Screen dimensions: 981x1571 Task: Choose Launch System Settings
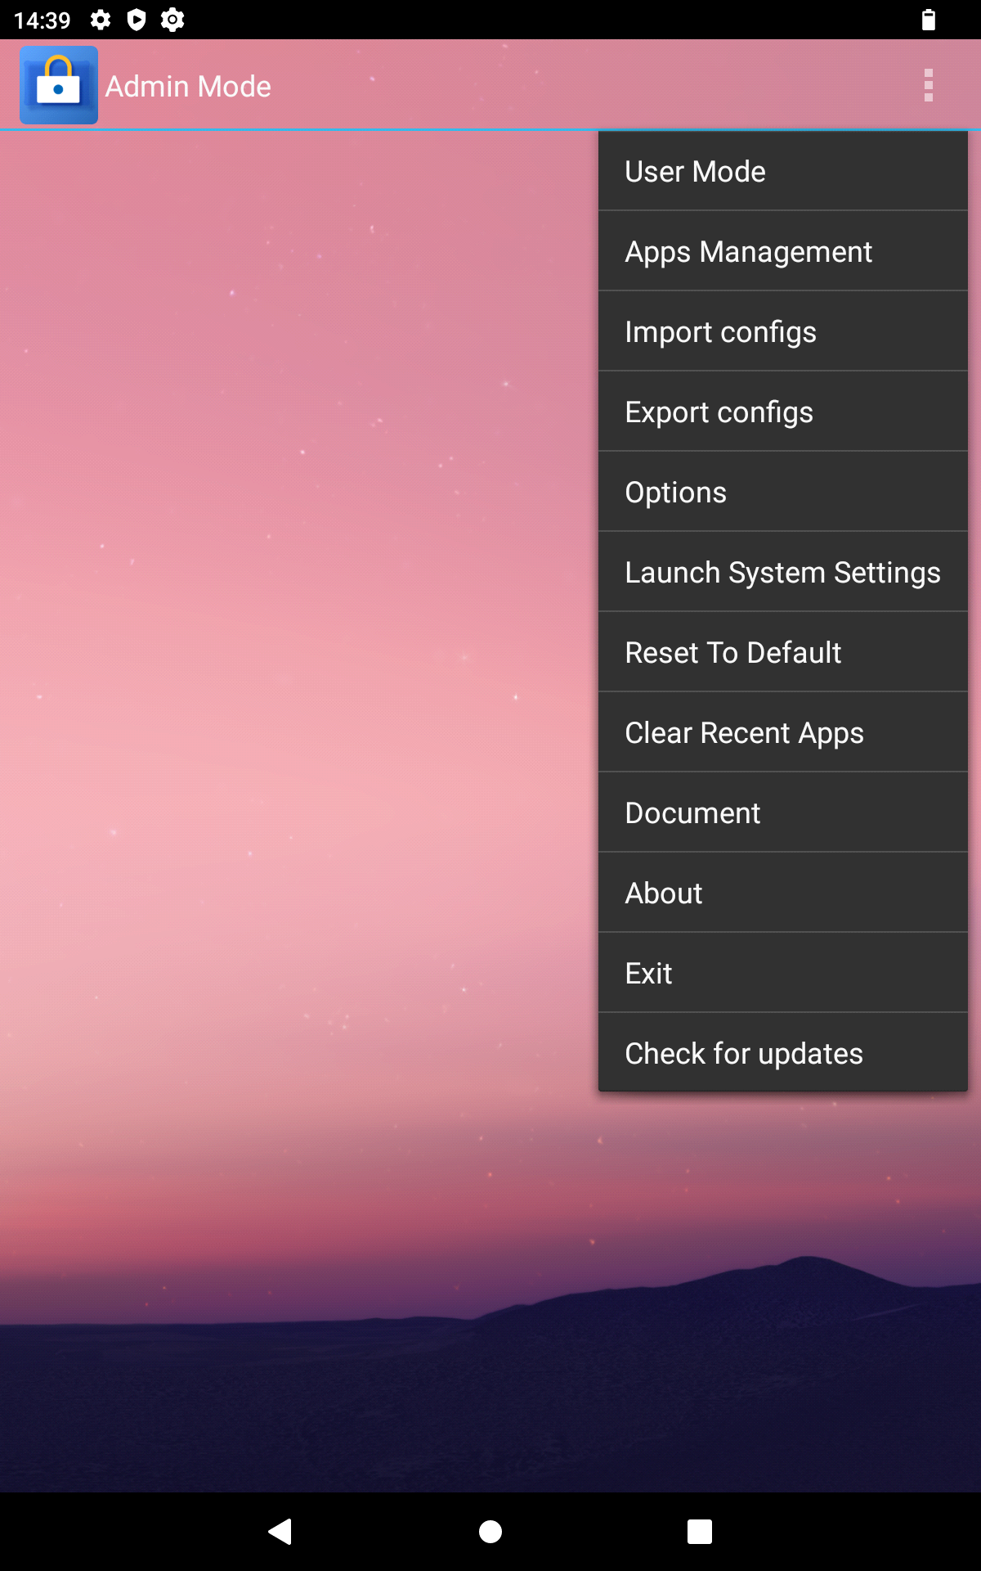[x=782, y=573]
